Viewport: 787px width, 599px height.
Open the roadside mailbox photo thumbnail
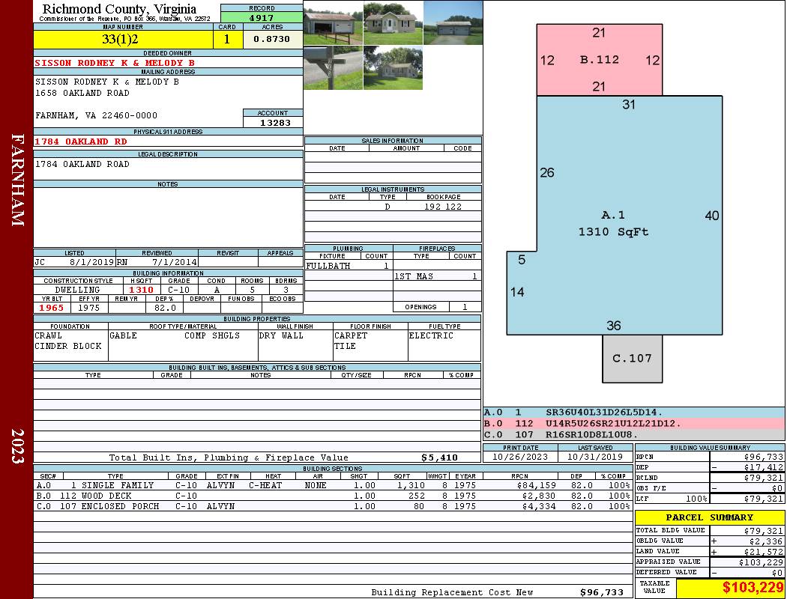click(x=333, y=67)
